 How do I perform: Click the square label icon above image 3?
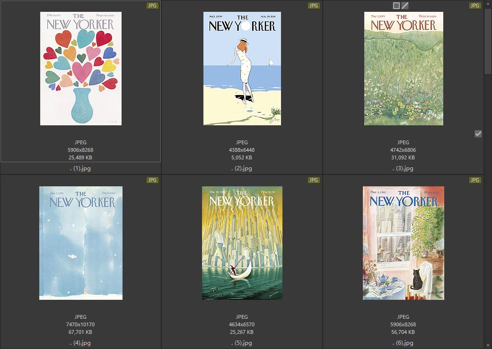(x=396, y=6)
